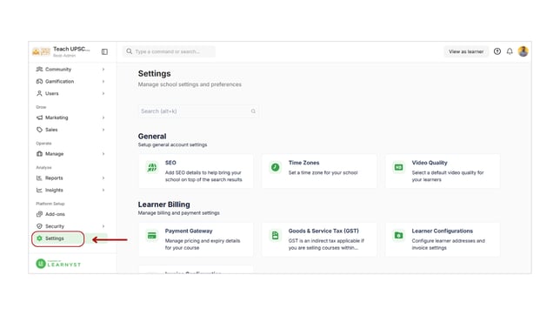This screenshot has width=560, height=315.
Task: Open the Payment Gateway settings title
Action: pos(189,231)
